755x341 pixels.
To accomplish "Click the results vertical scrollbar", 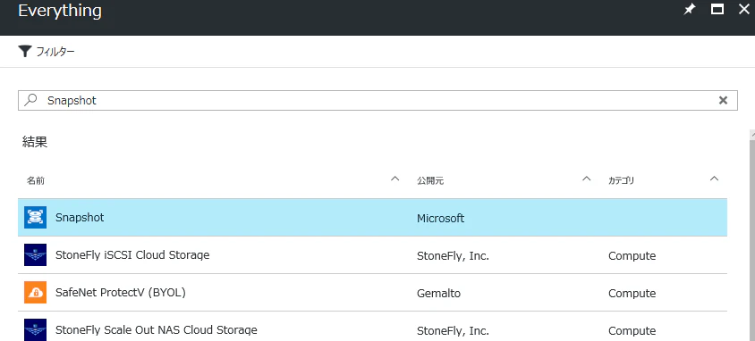I will point(752,236).
